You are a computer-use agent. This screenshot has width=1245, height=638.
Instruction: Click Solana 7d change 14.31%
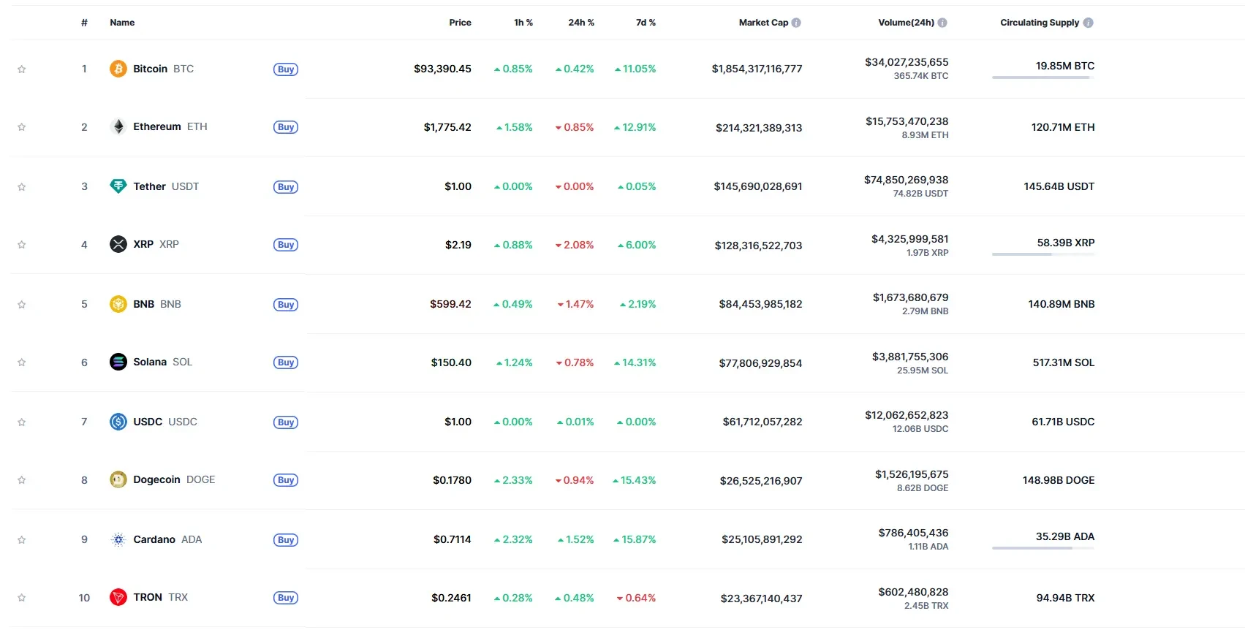point(635,362)
